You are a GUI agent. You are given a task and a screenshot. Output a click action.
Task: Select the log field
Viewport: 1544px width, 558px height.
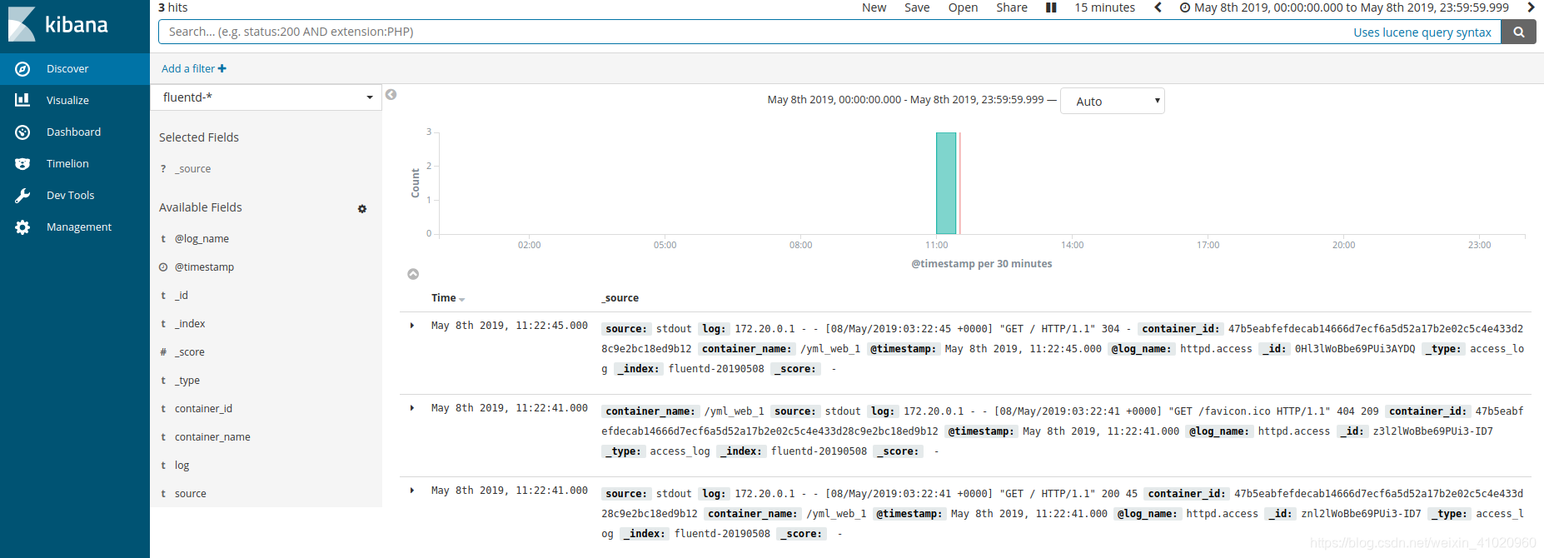click(x=182, y=466)
